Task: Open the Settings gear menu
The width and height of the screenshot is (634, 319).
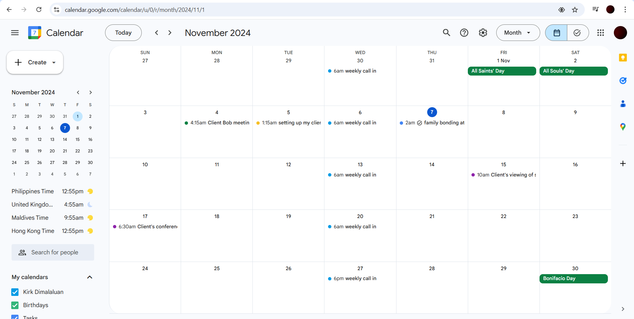Action: point(483,33)
